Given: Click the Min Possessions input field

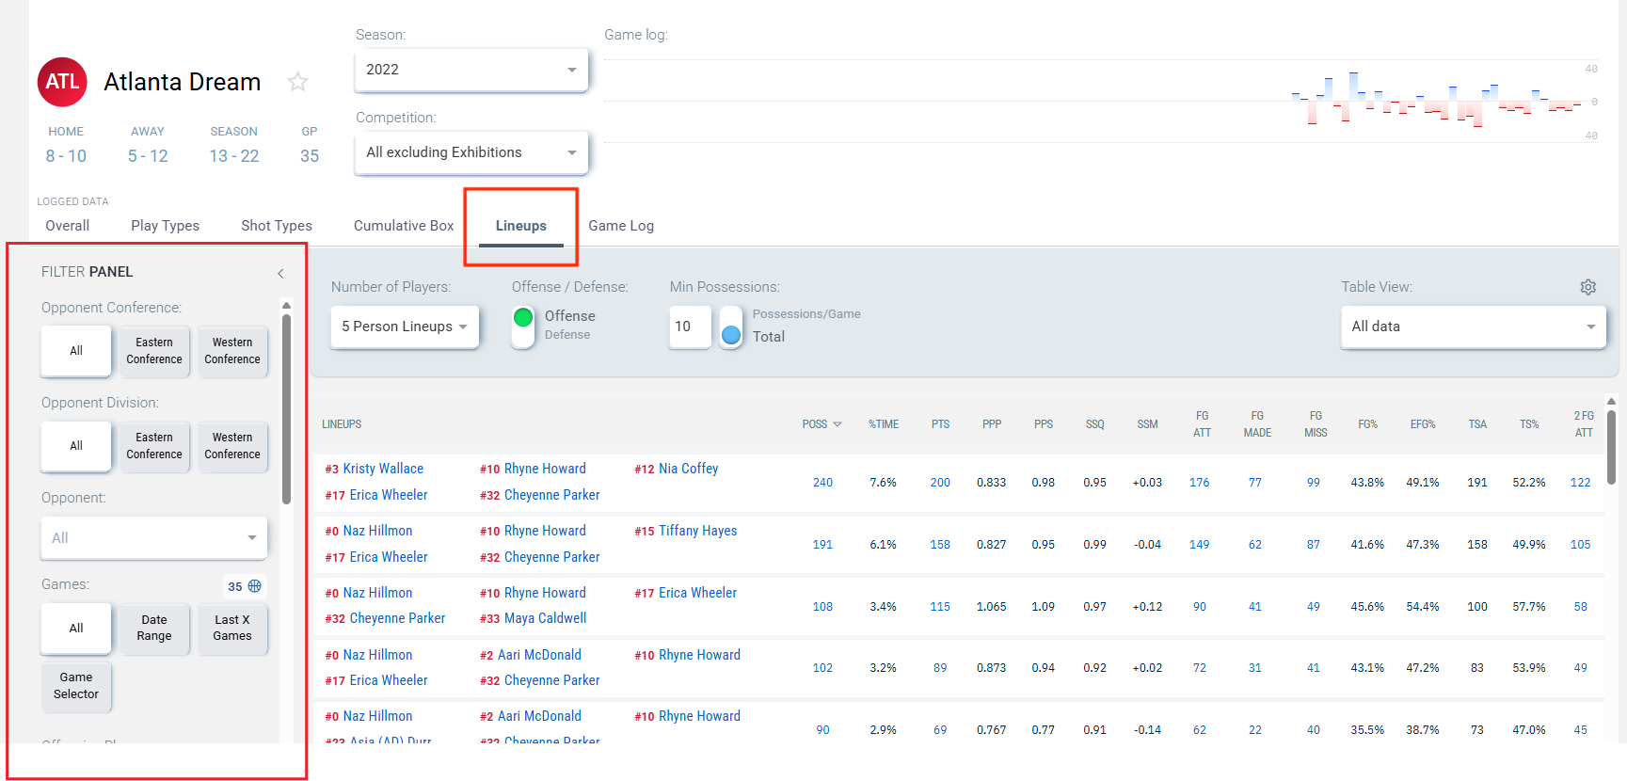Looking at the screenshot, I should point(690,327).
